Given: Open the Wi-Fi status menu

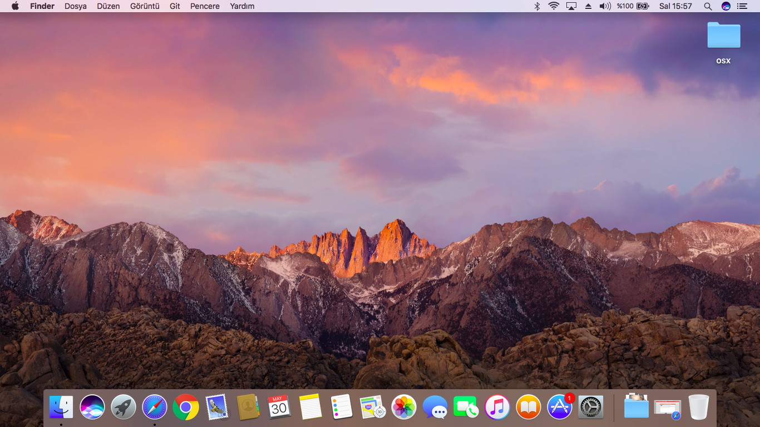Looking at the screenshot, I should pyautogui.click(x=553, y=6).
